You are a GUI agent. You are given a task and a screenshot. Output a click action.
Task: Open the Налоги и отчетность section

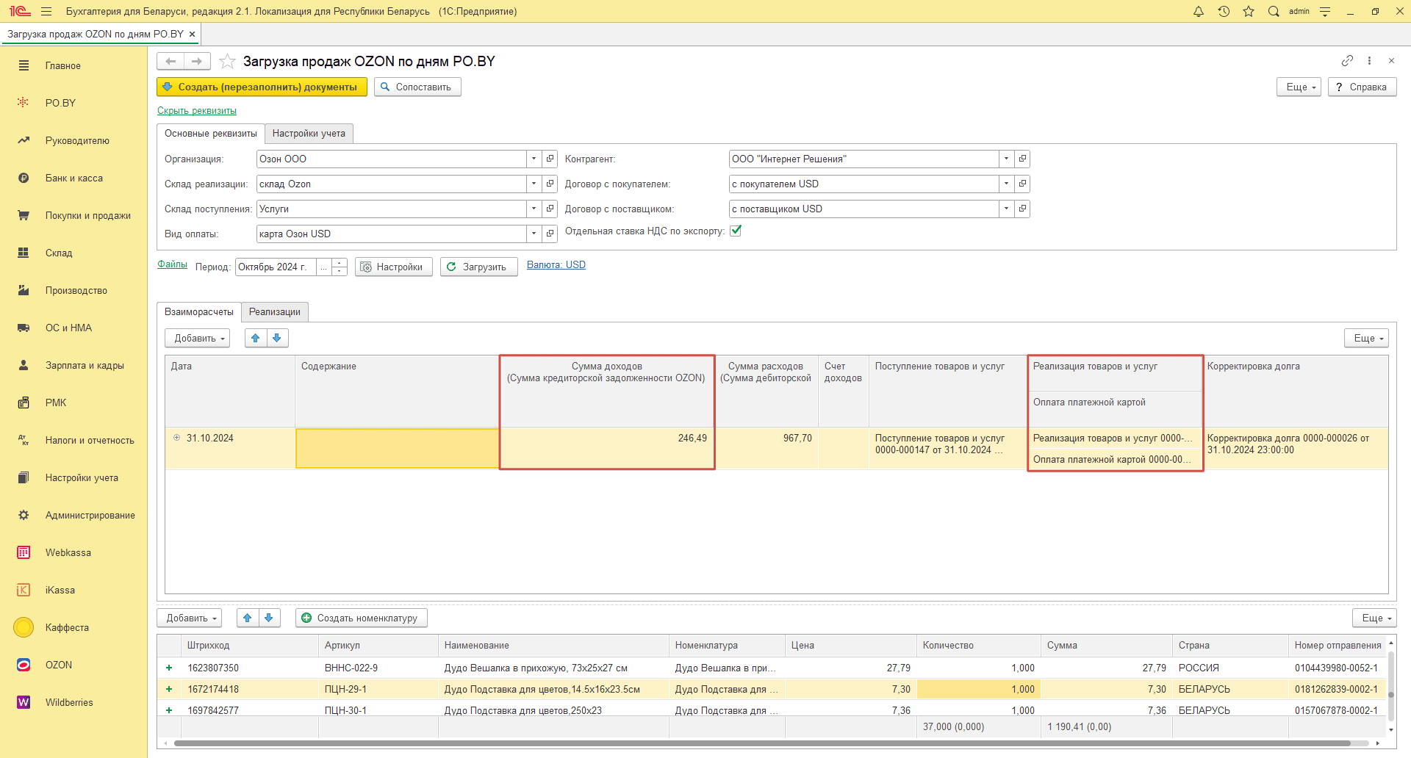90,440
